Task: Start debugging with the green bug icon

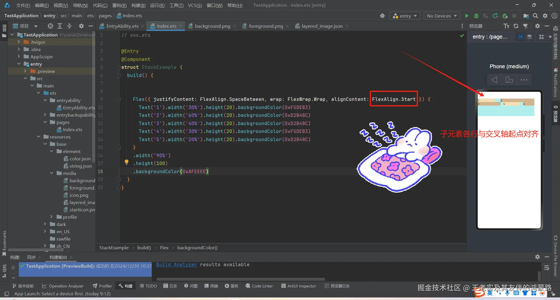Action: [476, 16]
